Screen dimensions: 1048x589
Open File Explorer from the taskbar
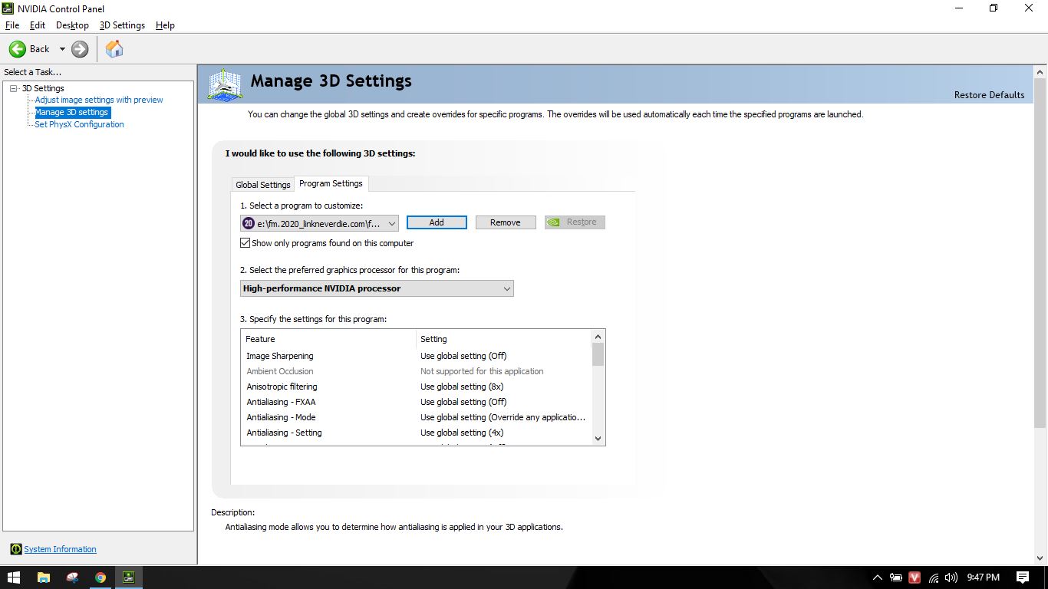(44, 577)
